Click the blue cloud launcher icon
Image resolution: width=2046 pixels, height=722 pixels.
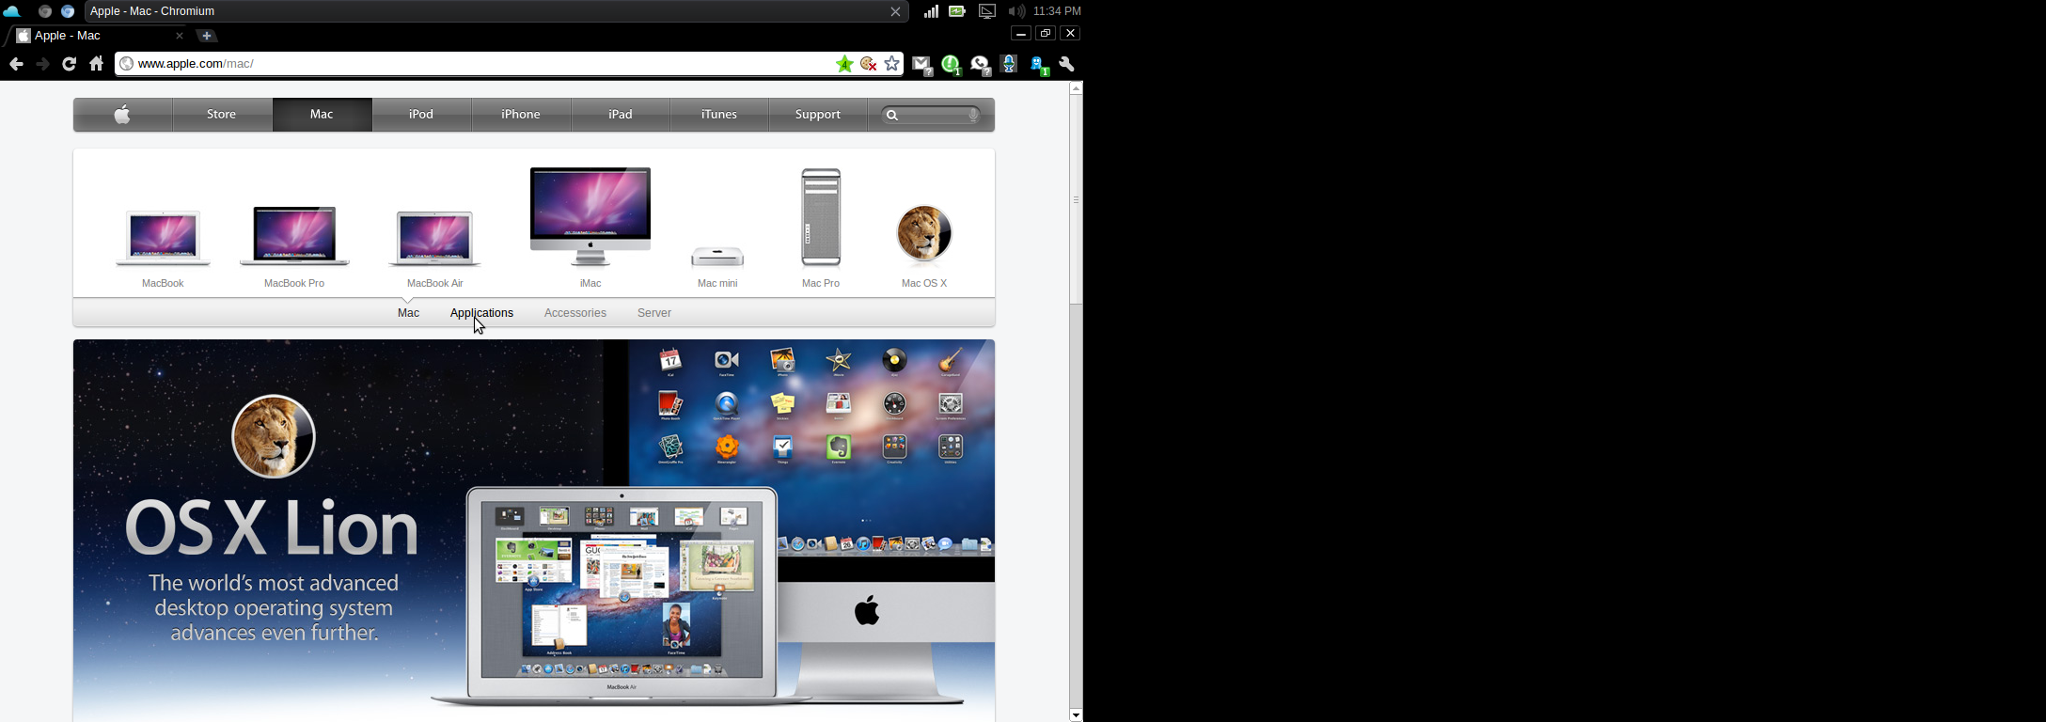(x=12, y=11)
